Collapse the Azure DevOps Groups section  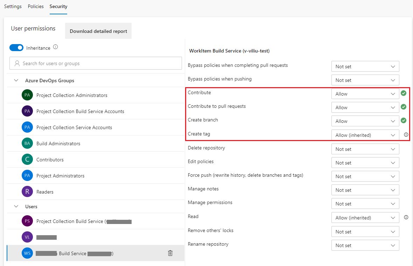tap(16, 80)
